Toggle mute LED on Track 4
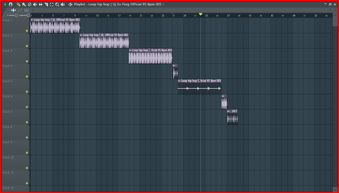 point(27,76)
